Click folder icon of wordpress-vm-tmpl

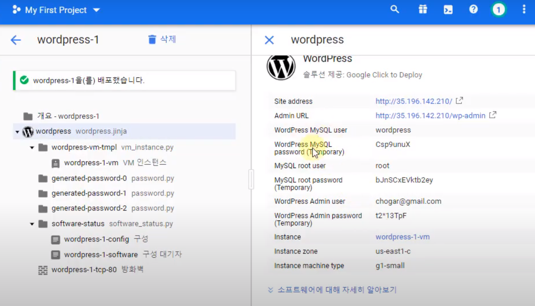(x=43, y=147)
